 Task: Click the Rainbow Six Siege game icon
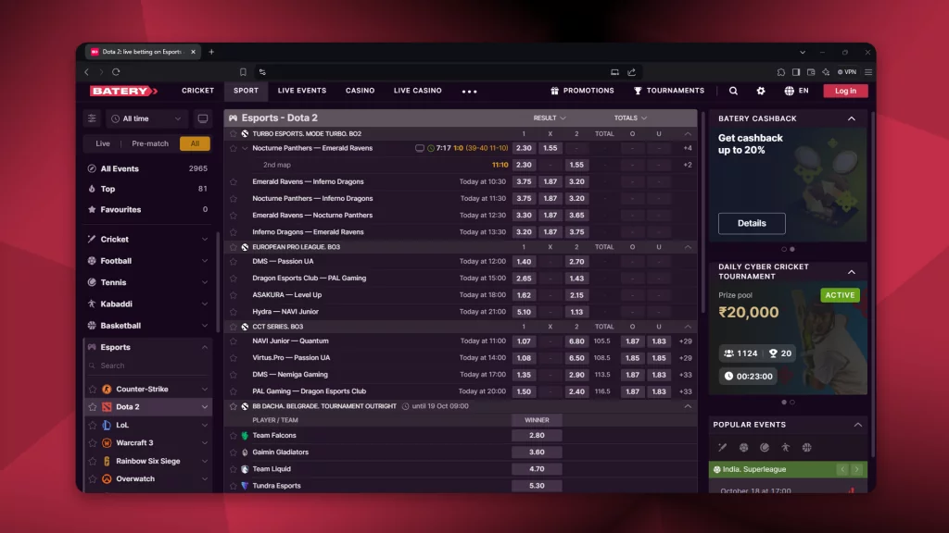[x=107, y=461]
